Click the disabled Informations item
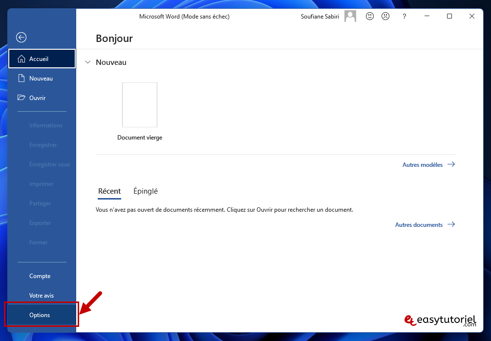Screen dimensions: 491x341 (46, 125)
